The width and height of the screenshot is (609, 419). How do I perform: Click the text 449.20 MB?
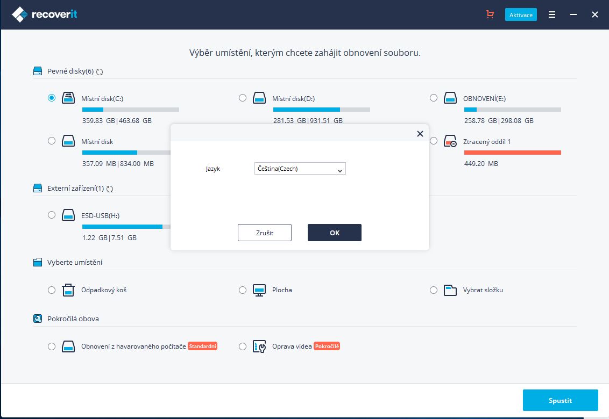click(481, 164)
